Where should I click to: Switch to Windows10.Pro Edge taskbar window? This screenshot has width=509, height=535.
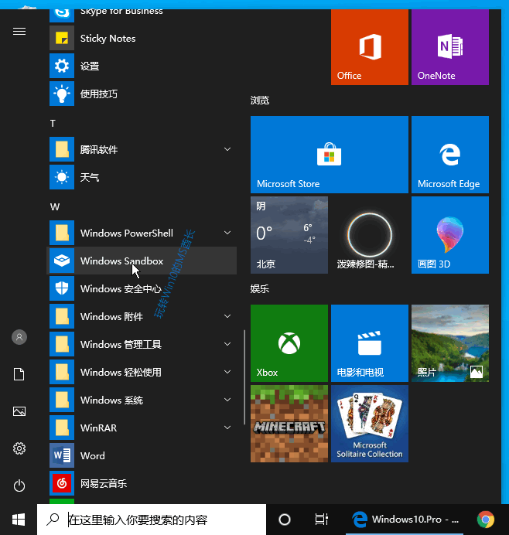tap(405, 520)
